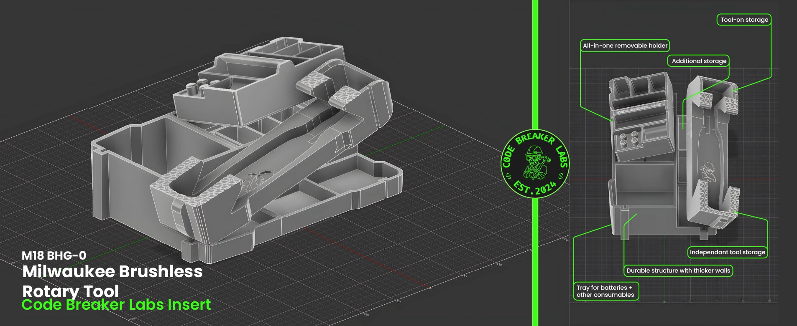This screenshot has width=797, height=326.
Task: Click the EST. 2024 text in the logo badge
Action: point(535,188)
